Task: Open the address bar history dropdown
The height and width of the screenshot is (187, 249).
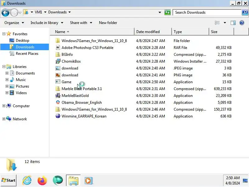Action: point(160,12)
